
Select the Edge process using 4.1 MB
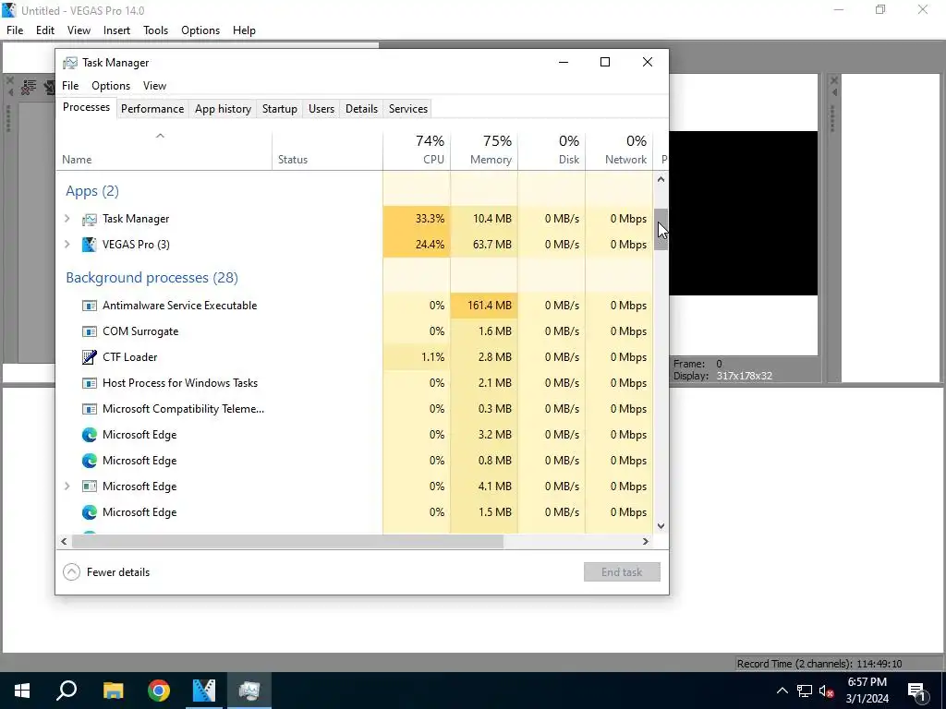[354, 486]
